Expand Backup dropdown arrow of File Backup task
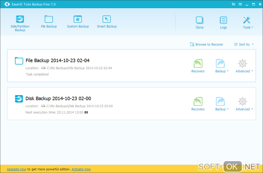The image size is (263, 173). [228, 71]
